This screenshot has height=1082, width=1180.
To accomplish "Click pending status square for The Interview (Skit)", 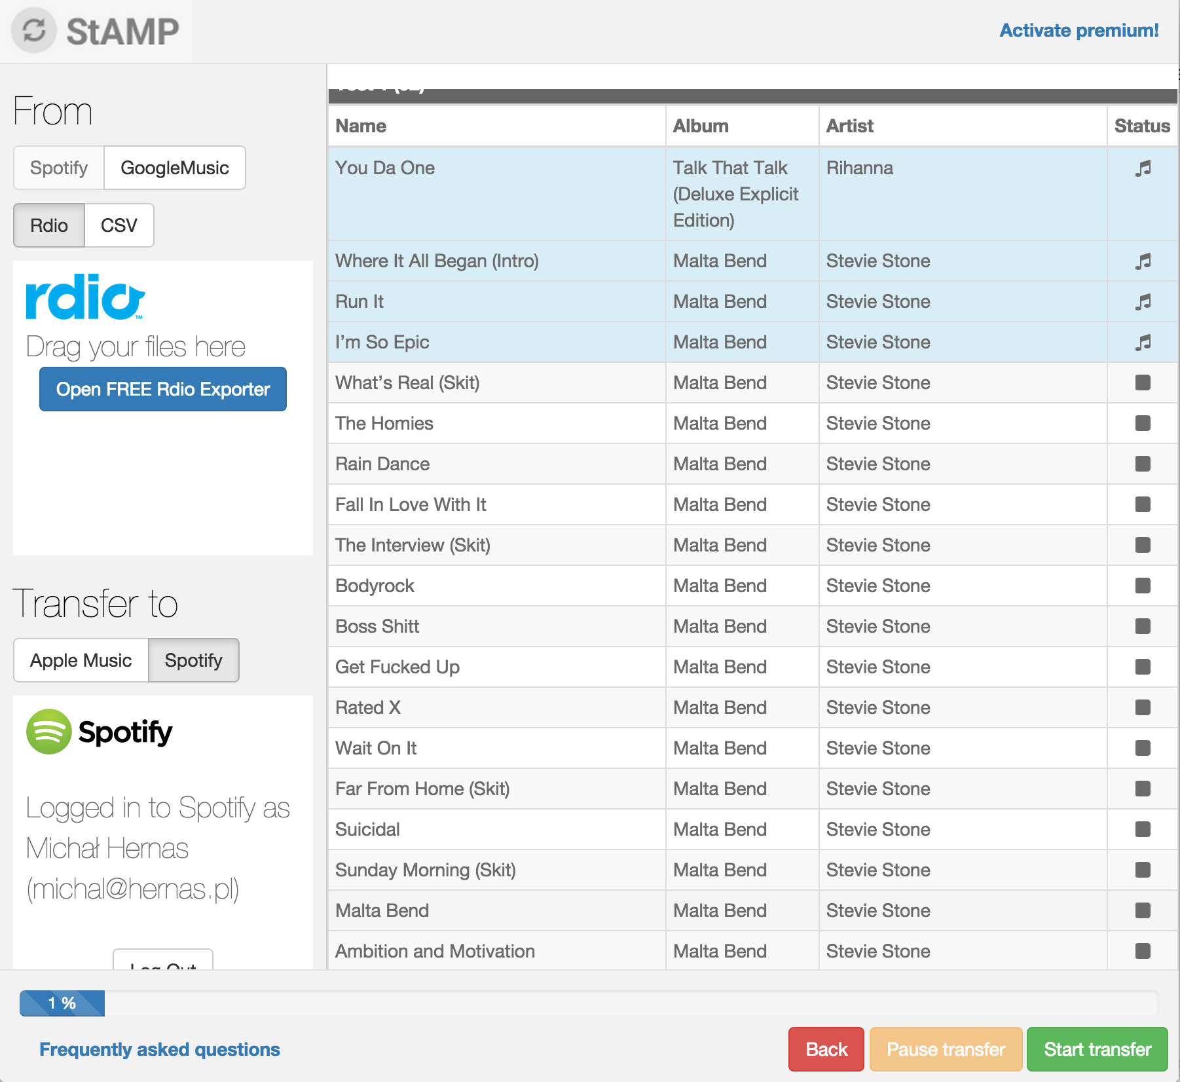I will 1143,545.
